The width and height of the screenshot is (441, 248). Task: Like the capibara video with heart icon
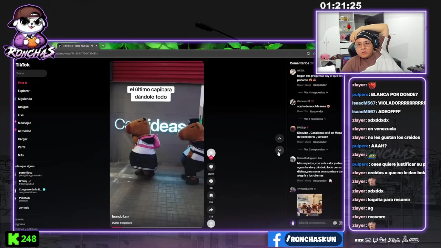tap(211, 167)
